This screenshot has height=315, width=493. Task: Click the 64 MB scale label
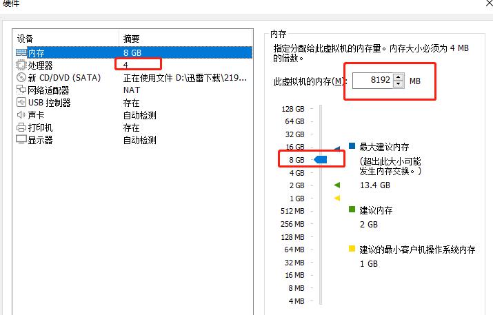[294, 250]
